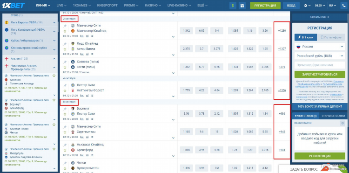Open the ЛИНИЯ menu
Image resolution: width=349 pixels, height=173 pixels.
43,6
